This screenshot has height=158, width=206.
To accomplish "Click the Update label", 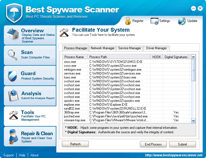I will (x=192, y=21).
